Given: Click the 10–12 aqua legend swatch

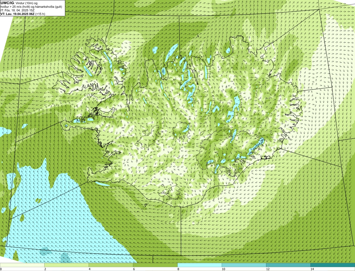Looking at the screenshot, I should pos(244,265).
